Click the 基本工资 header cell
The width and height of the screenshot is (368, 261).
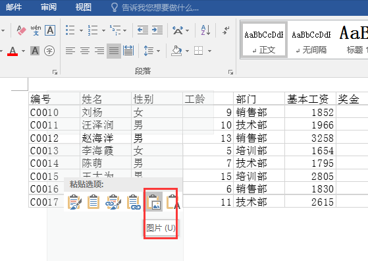[310, 99]
